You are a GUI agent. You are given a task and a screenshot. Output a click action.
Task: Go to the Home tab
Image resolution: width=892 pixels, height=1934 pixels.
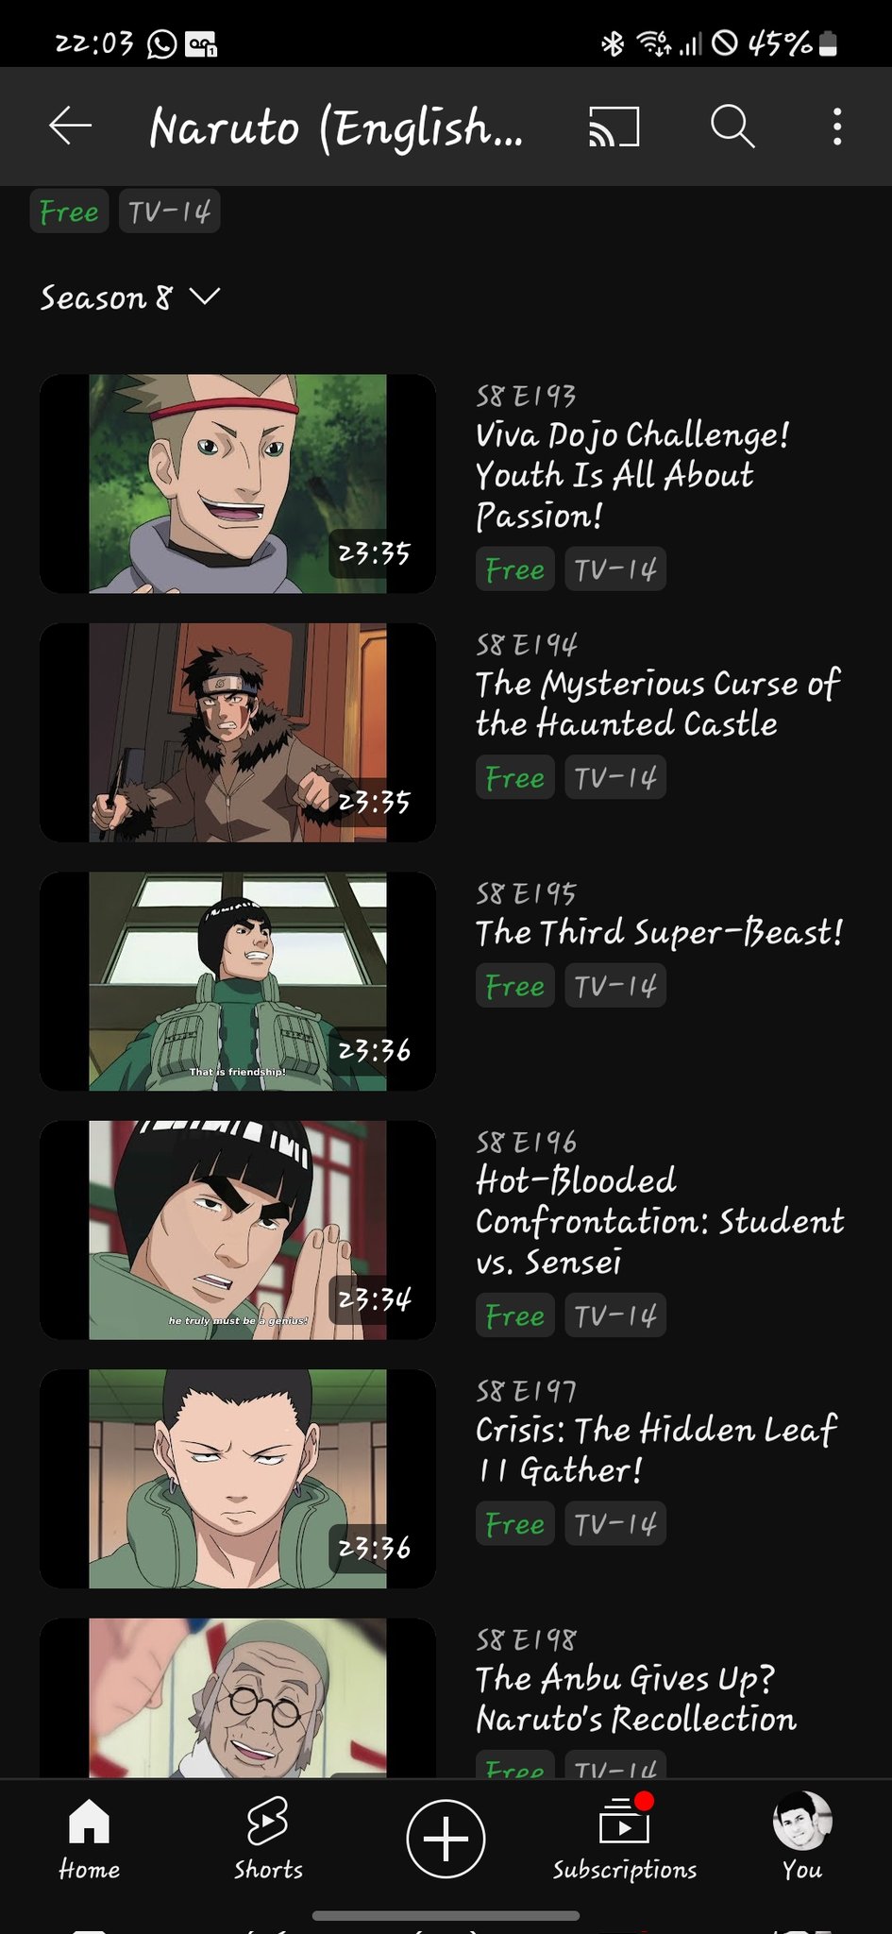[90, 1841]
